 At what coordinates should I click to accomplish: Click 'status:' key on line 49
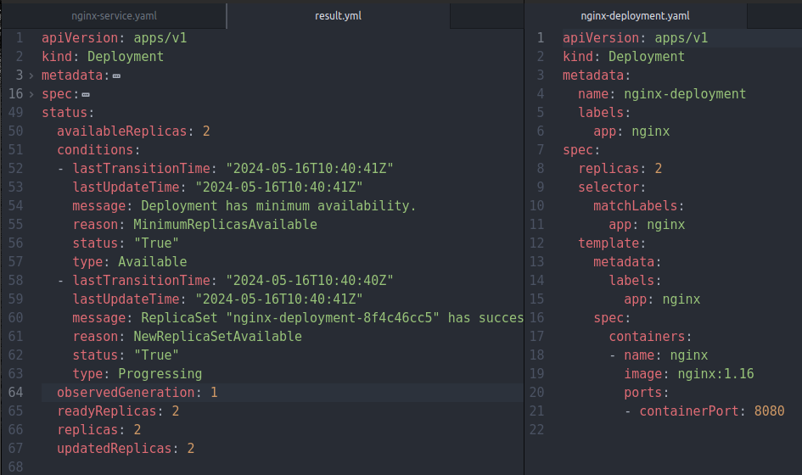(68, 113)
